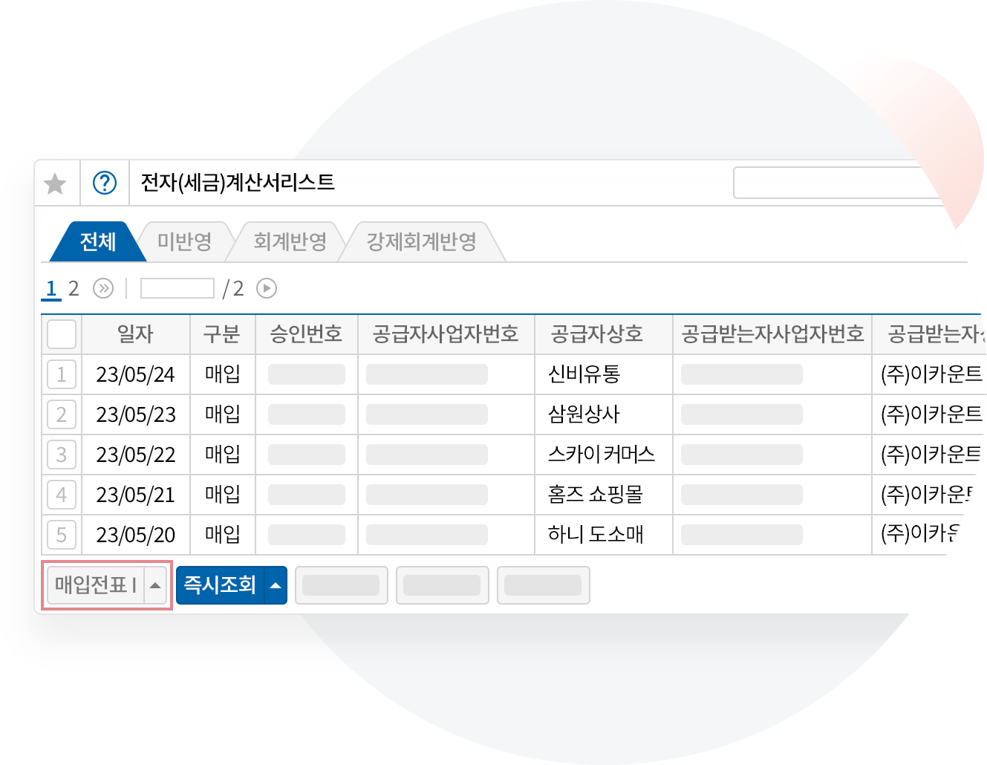Expand the 매입전표 I dropdown arrow

[x=155, y=585]
